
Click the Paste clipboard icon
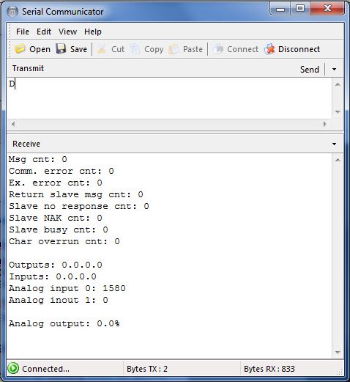point(174,49)
